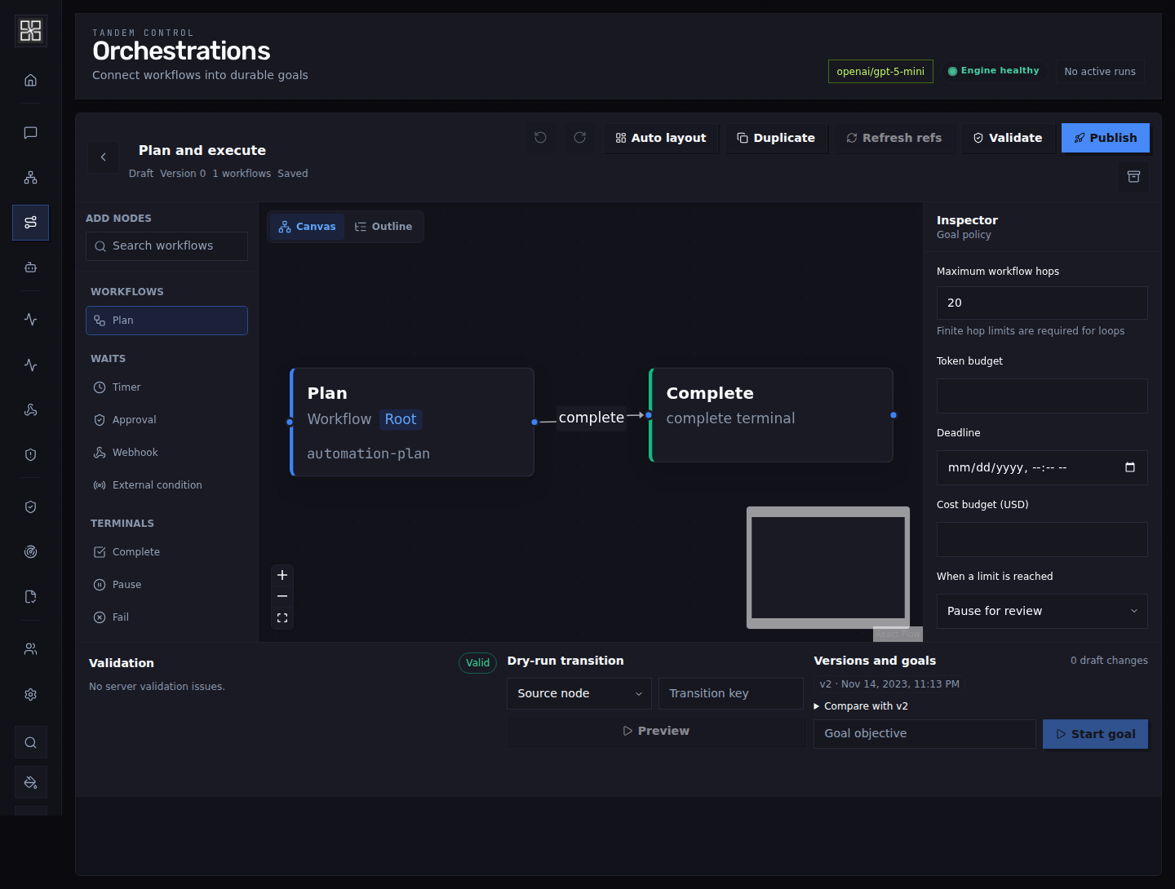Click the Engine healthy status badge
Image resolution: width=1175 pixels, height=889 pixels.
click(994, 71)
